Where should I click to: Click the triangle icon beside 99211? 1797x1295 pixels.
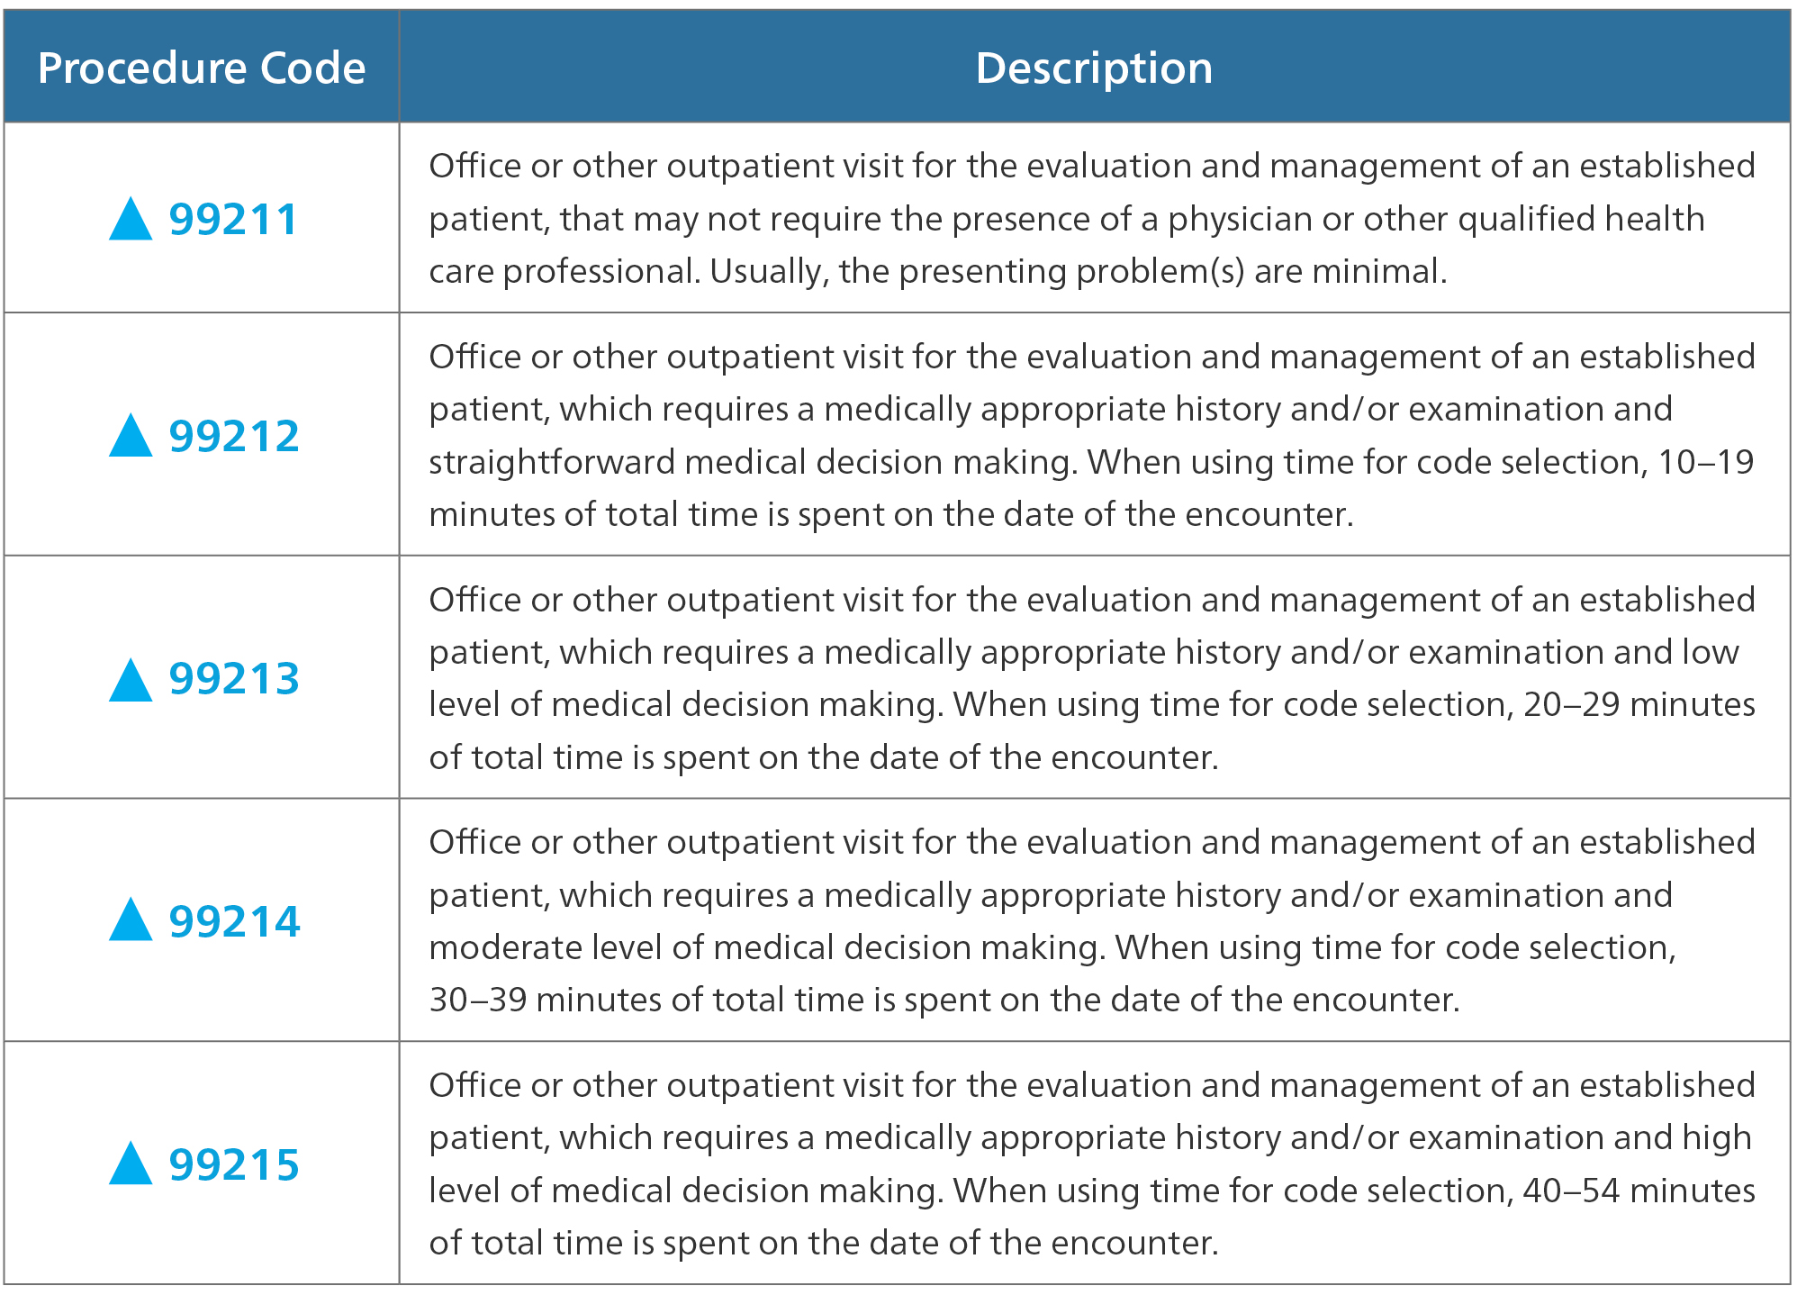[x=131, y=219]
